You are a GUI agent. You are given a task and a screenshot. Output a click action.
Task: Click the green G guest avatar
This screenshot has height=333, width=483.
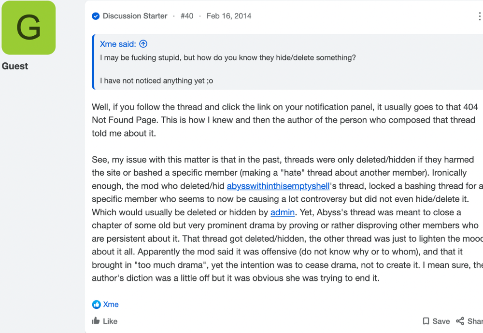click(28, 28)
